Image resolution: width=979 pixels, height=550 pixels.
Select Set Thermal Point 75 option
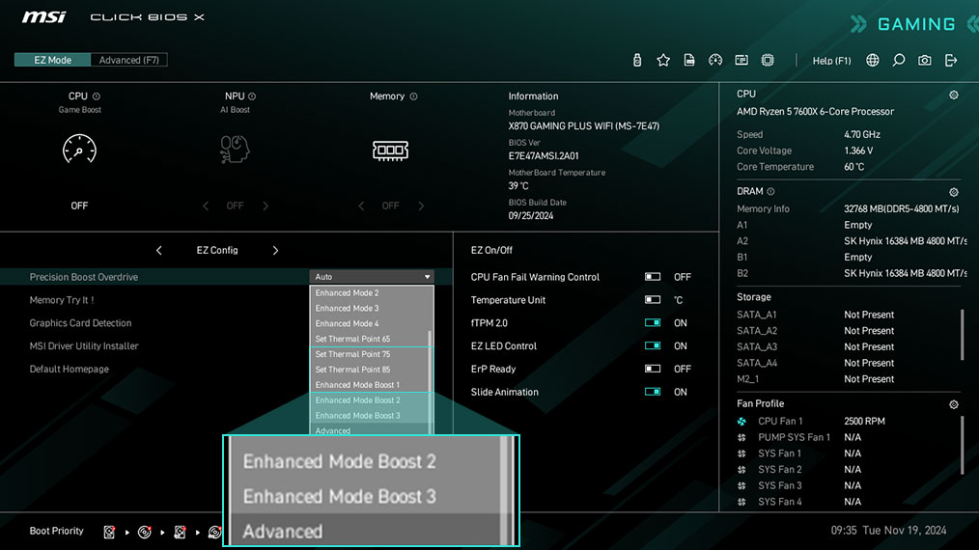352,354
